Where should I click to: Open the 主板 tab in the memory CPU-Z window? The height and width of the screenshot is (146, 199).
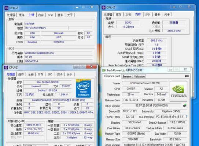(128, 14)
